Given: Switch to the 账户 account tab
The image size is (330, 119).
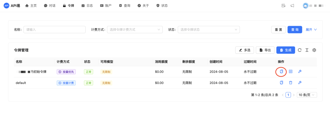Looking at the screenshot, I should coord(106,6).
